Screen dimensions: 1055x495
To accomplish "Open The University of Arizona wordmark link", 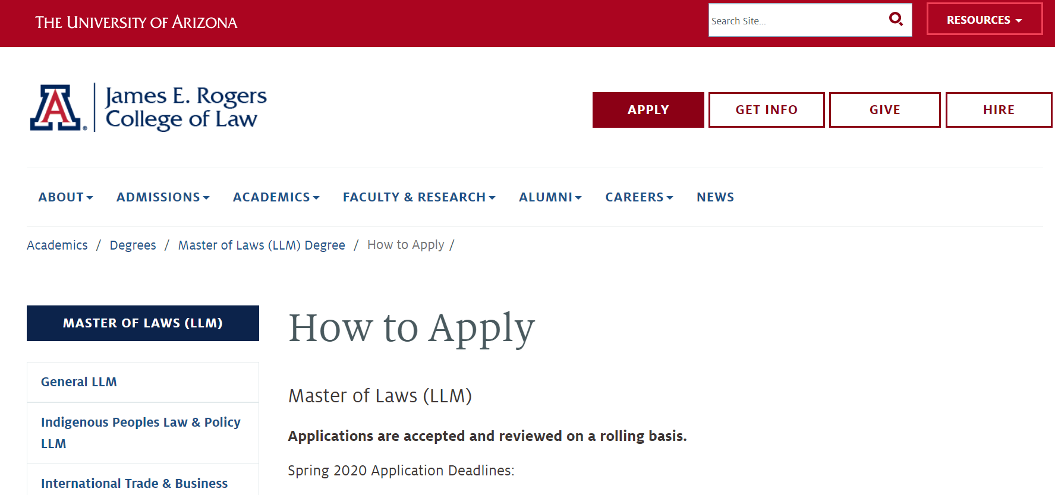I will (x=136, y=23).
